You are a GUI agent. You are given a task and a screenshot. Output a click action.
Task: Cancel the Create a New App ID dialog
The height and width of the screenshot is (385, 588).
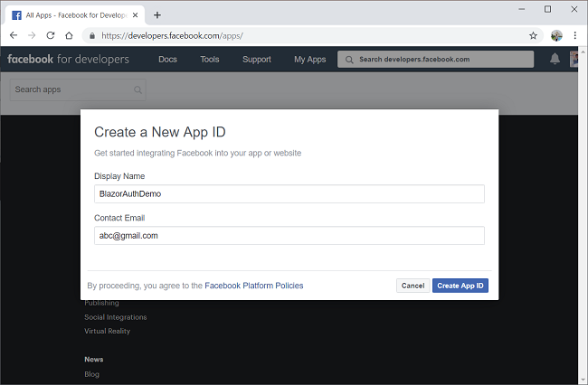(413, 286)
